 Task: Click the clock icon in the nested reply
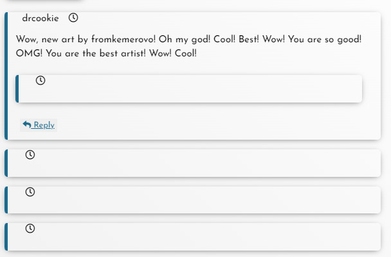pos(41,80)
